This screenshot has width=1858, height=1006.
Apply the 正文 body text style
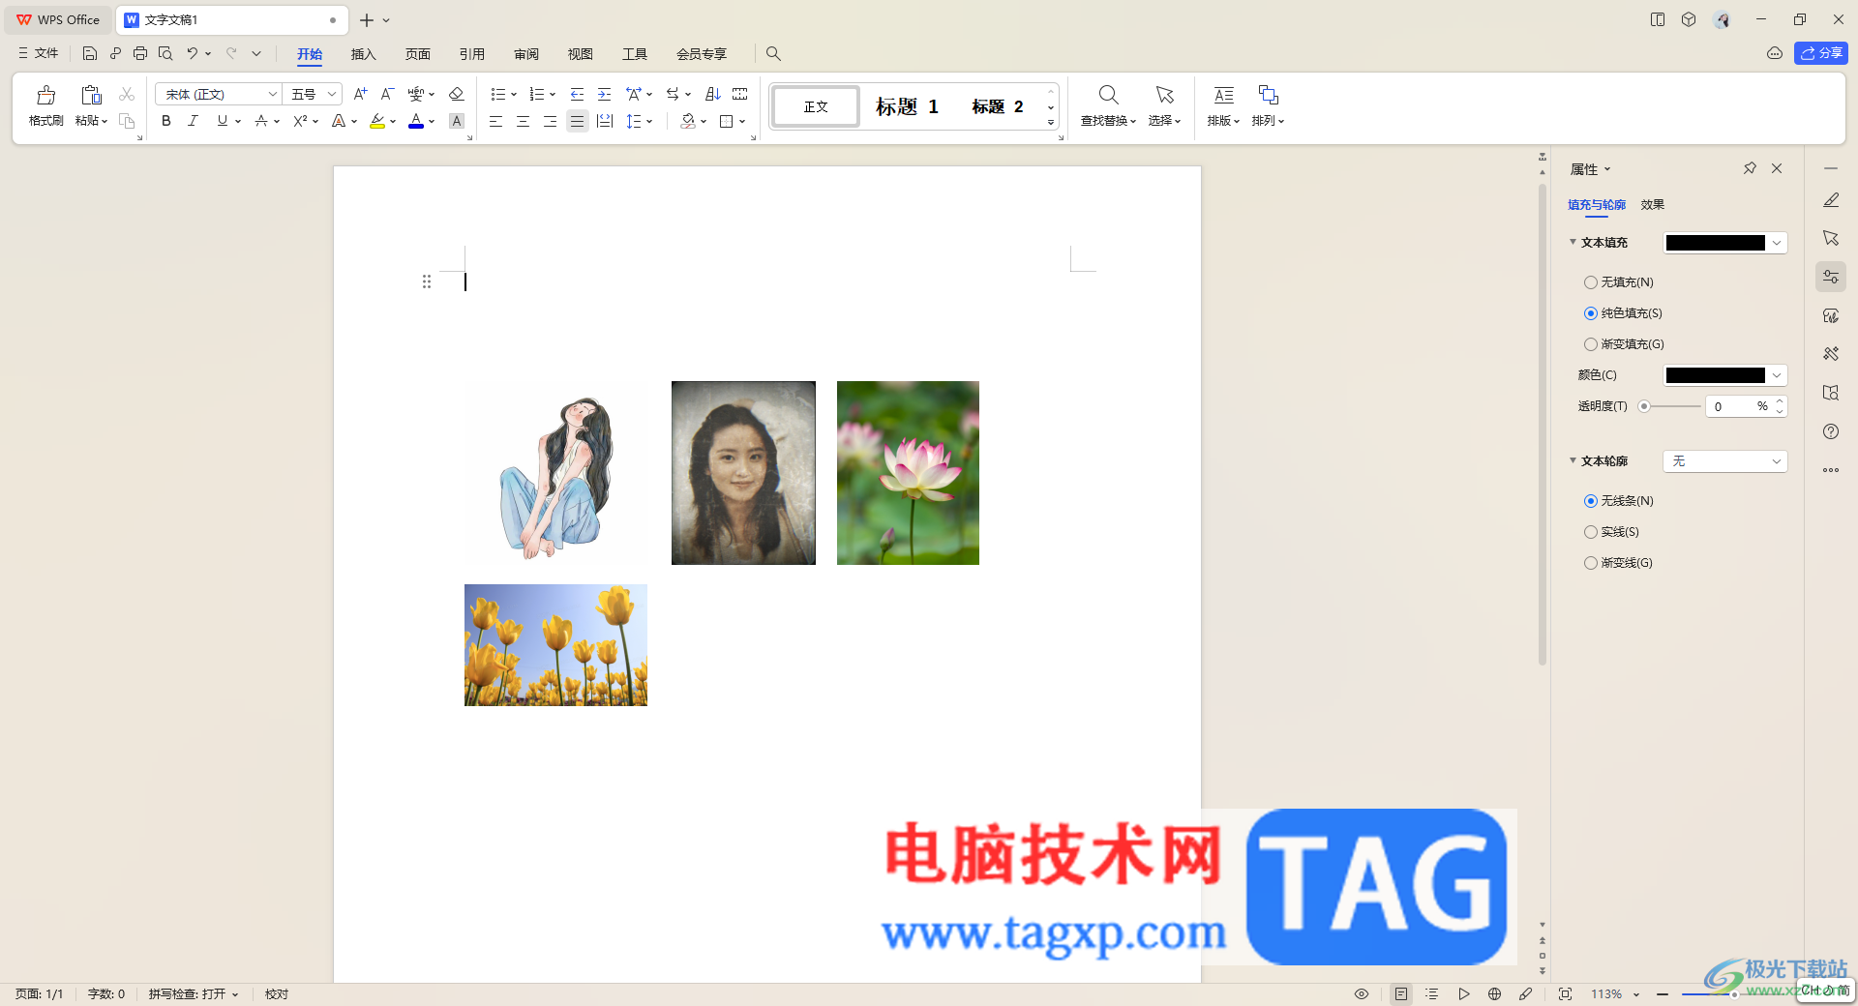pos(816,106)
